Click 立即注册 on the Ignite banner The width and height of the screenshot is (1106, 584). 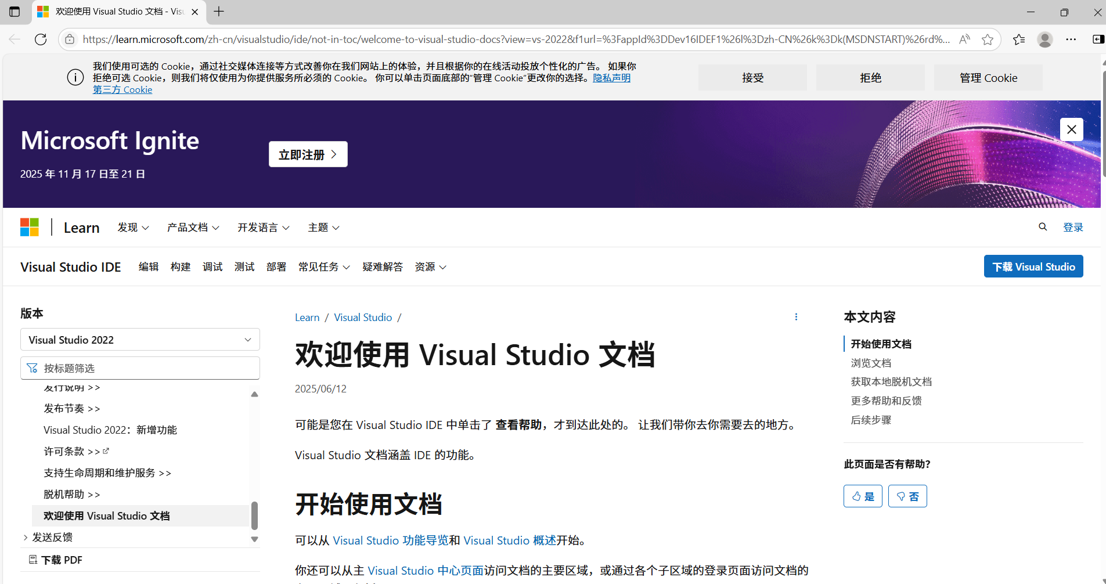pos(308,154)
